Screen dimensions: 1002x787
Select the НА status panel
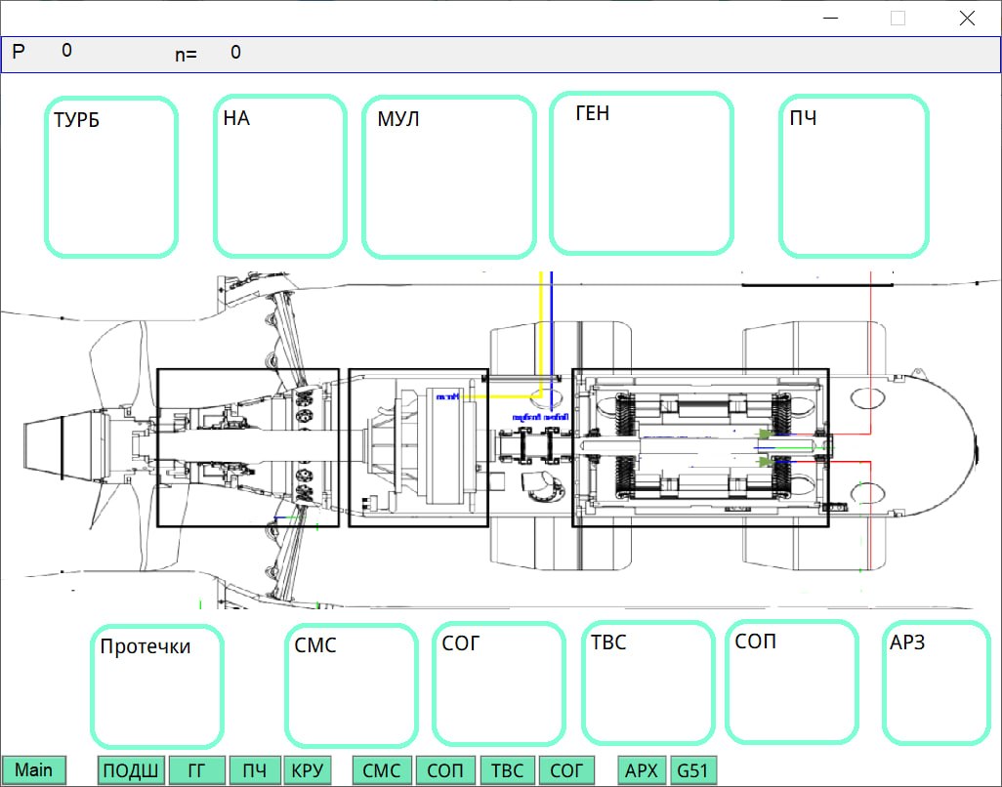click(280, 176)
